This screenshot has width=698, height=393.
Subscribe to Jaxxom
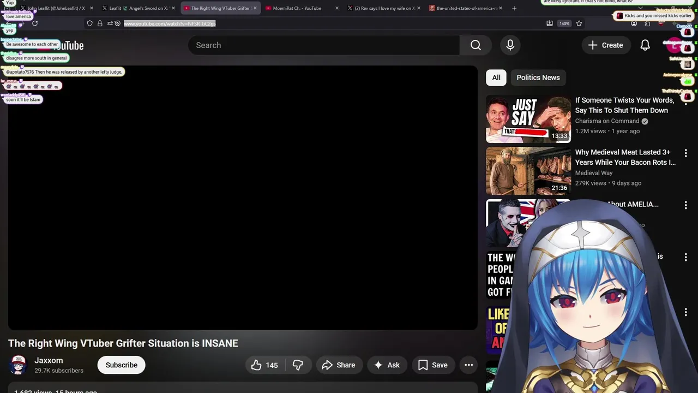pyautogui.click(x=121, y=365)
